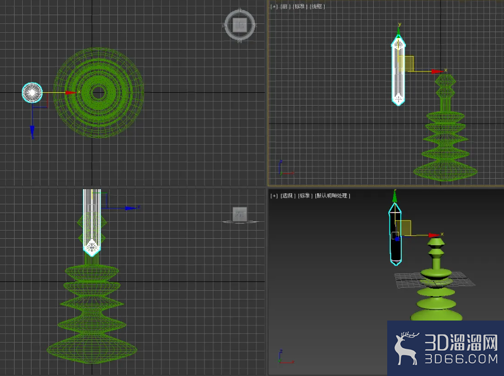The image size is (504, 376).
Task: Open the 透视 view label menu
Action: (288, 196)
